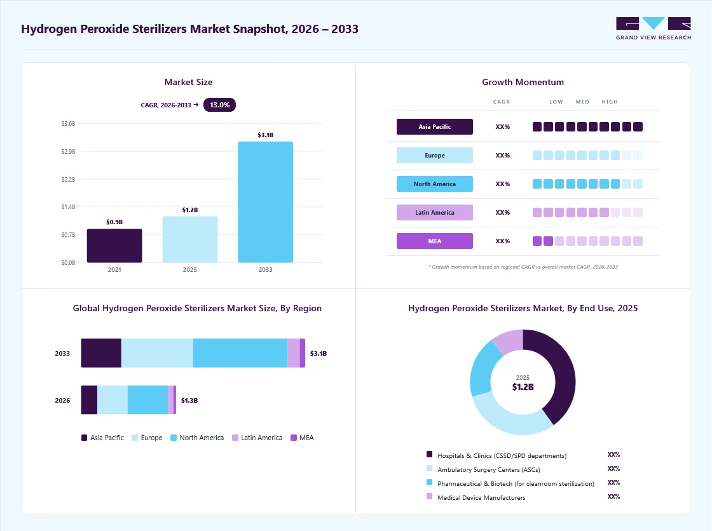Click the MEA region label
Viewport: 712px width, 531px height.
click(x=435, y=241)
